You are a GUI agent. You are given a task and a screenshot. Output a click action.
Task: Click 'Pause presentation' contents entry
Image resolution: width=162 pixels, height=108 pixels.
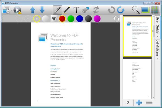[55, 95]
